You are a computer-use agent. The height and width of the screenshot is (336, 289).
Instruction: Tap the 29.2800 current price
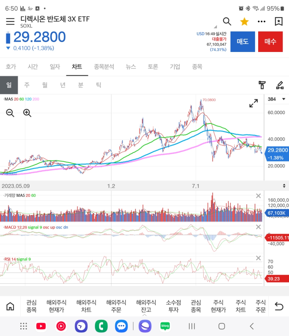coord(40,37)
